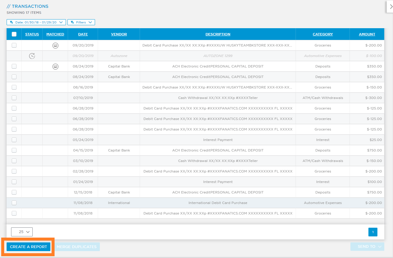
Task: Expand the SEND TO dropdown
Action: pyautogui.click(x=367, y=246)
